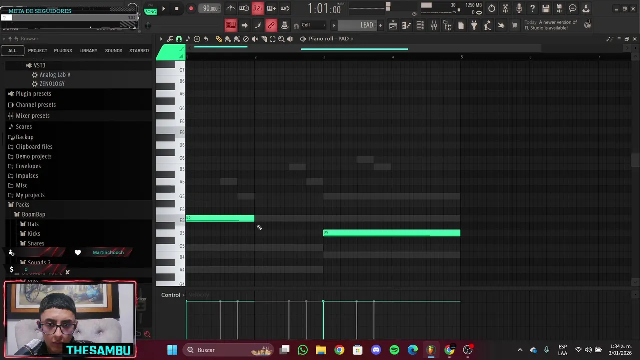Toggle loop recording button

pos(285,8)
